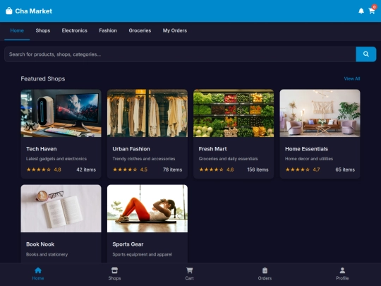Open the Electronics tab
This screenshot has width=381, height=286.
tap(74, 30)
